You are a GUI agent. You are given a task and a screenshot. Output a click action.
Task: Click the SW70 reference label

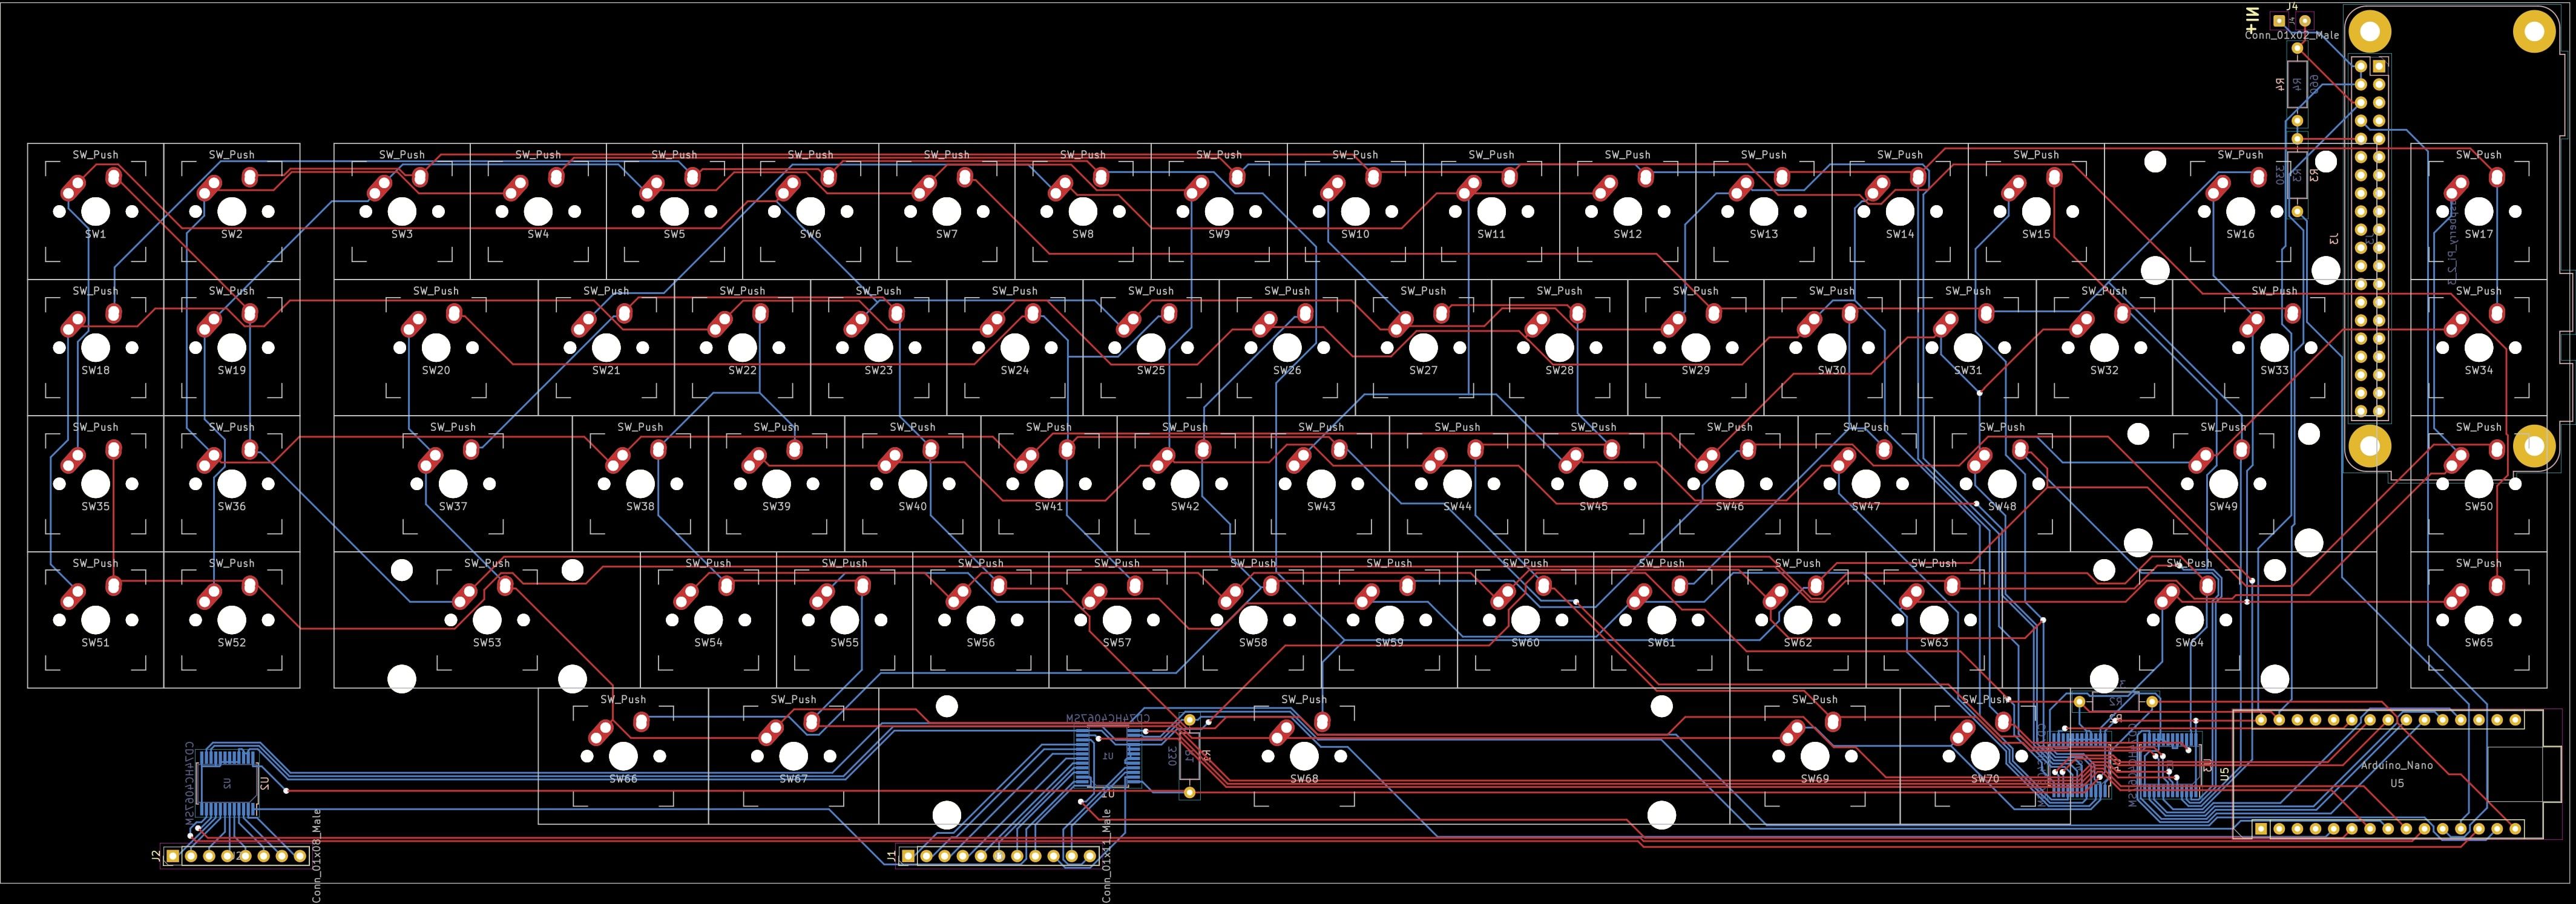(1985, 778)
